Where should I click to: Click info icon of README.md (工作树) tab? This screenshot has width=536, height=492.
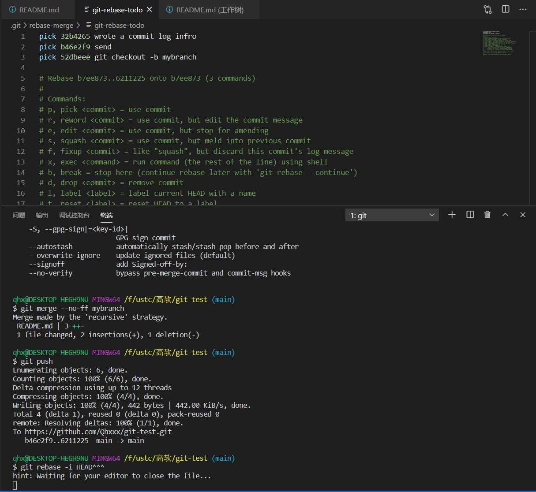[x=169, y=10]
